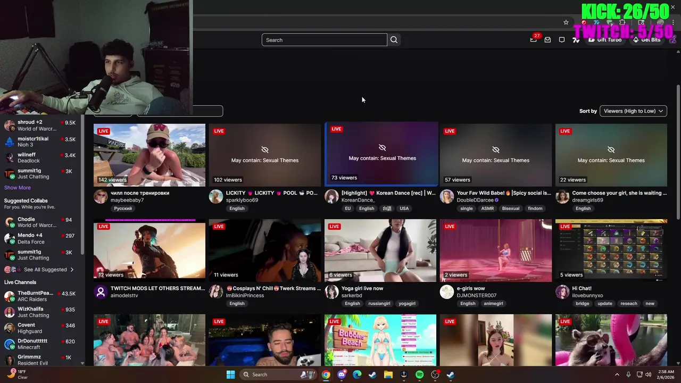681x383 pixels.
Task: Select the Bisexual tag
Action: pyautogui.click(x=511, y=209)
